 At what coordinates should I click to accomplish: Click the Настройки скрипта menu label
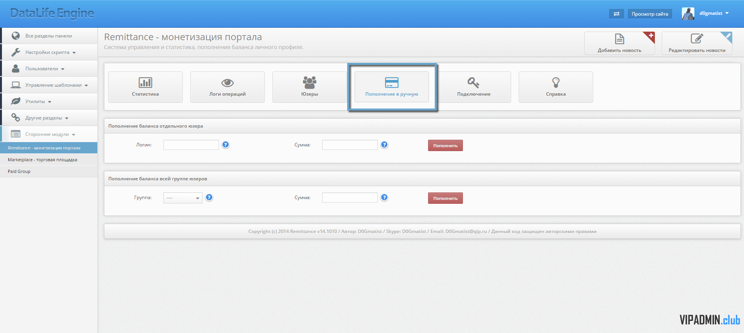point(47,52)
